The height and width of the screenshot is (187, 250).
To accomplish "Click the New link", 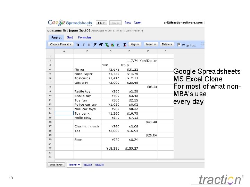I will [128, 23].
